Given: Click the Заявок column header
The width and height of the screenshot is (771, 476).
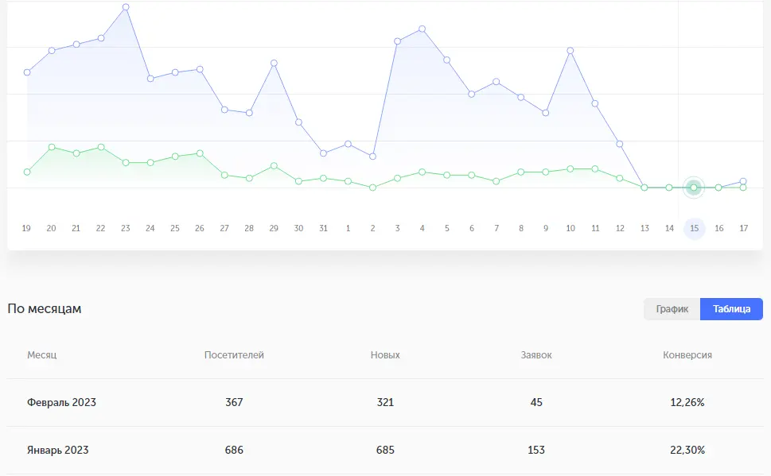Looking at the screenshot, I should click(x=535, y=355).
